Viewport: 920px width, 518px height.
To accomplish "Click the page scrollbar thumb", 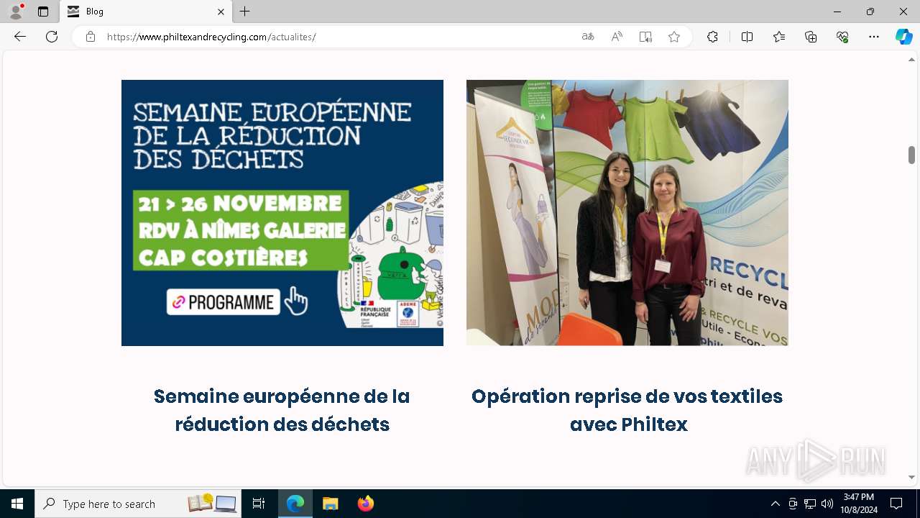I will pos(911,155).
